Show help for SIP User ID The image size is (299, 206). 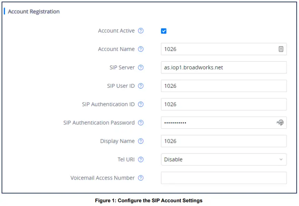[141, 86]
